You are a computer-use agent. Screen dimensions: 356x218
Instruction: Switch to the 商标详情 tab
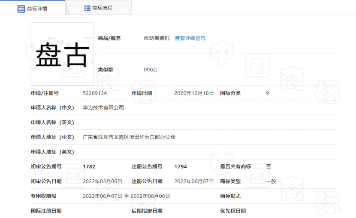[33, 8]
